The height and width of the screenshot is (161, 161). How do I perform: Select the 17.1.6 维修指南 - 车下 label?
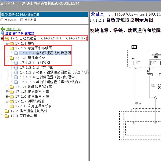pos(34,96)
